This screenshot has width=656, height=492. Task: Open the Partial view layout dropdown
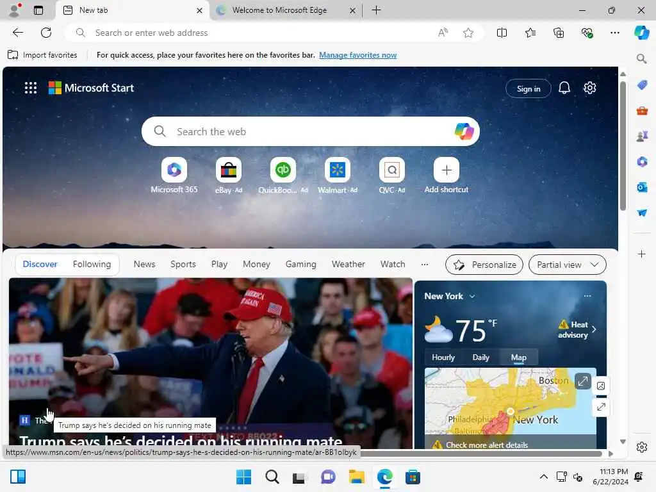pos(568,265)
